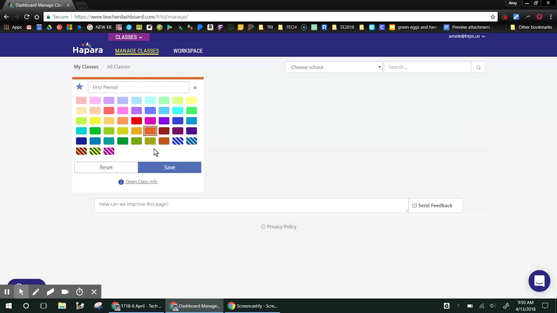This screenshot has width=557, height=313.
Task: Open File Explorer on the taskbar
Action: [62, 306]
